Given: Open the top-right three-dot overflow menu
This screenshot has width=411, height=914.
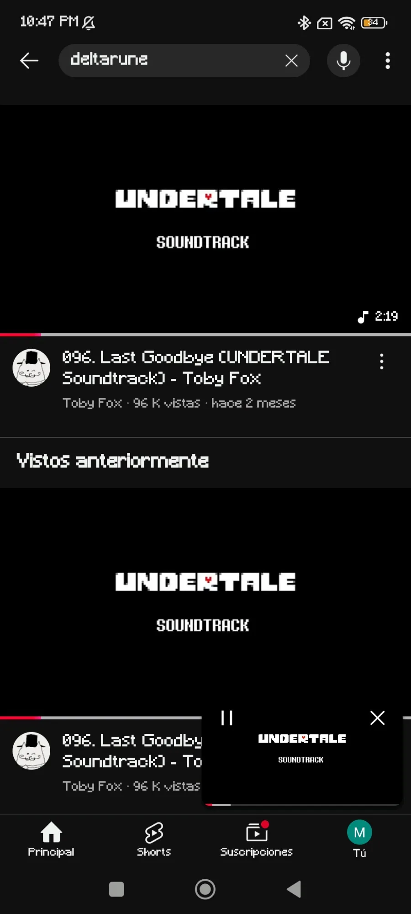Looking at the screenshot, I should [388, 60].
